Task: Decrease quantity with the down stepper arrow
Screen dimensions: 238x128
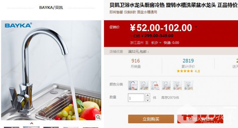Action: click(x=147, y=100)
